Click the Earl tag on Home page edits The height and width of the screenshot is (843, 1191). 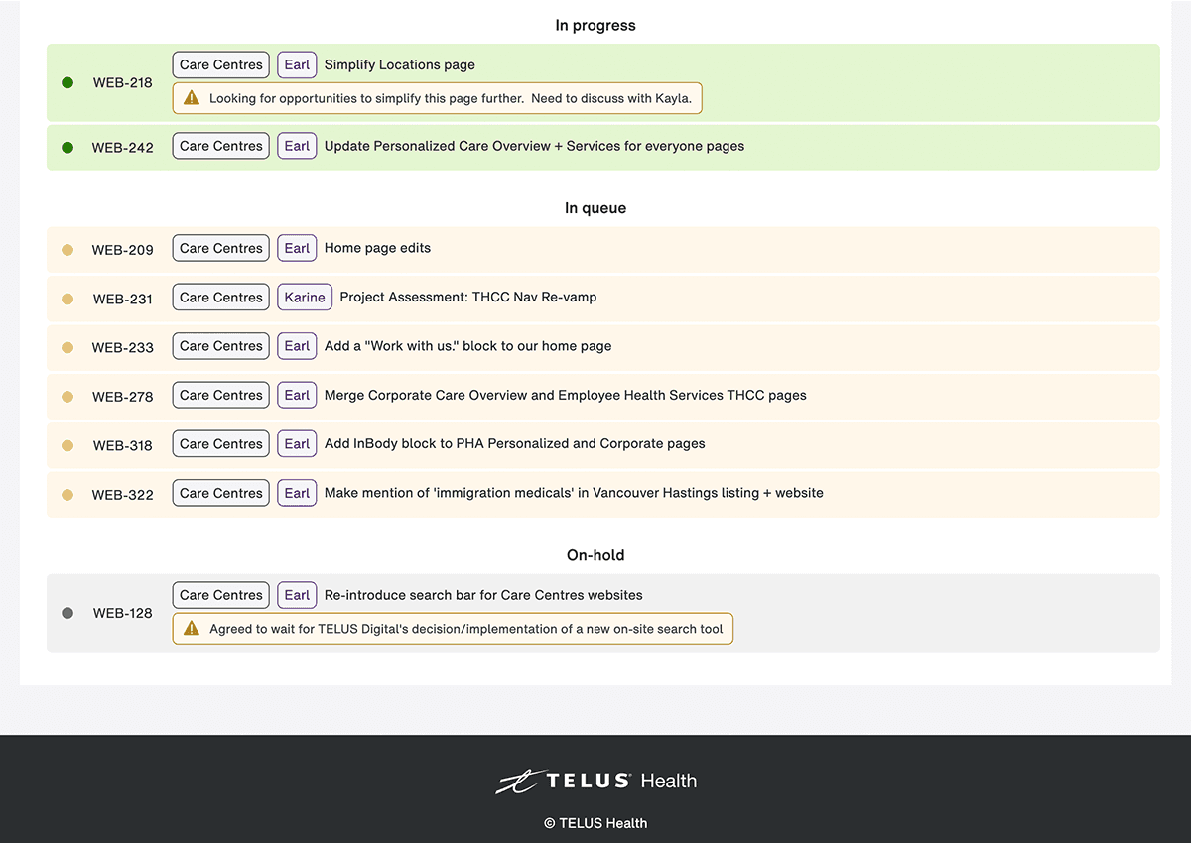297,248
